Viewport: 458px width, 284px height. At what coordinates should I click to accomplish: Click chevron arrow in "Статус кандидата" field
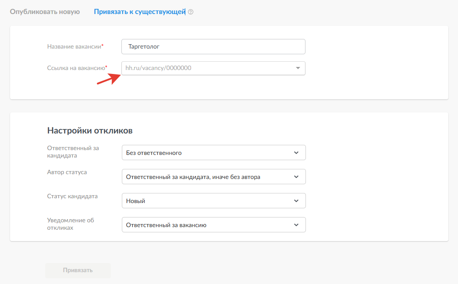click(296, 201)
